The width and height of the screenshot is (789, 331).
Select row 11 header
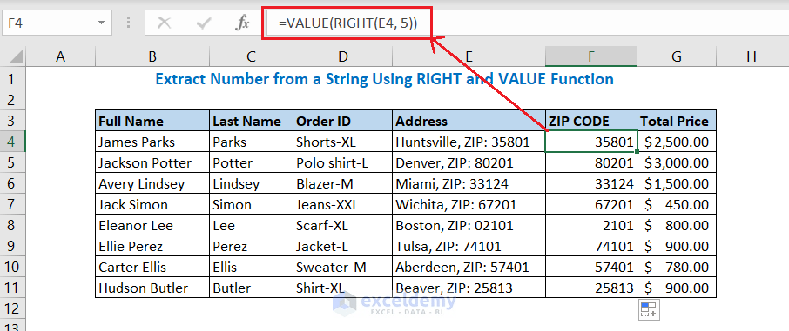[x=12, y=288]
